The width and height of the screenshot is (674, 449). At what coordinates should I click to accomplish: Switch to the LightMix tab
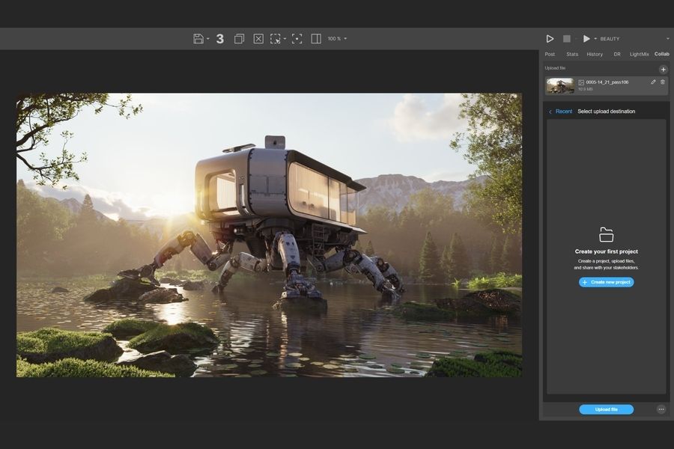(640, 54)
